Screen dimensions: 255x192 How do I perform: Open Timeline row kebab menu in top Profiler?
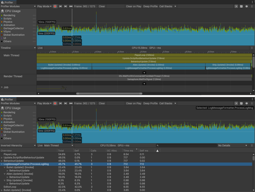pos(252,48)
